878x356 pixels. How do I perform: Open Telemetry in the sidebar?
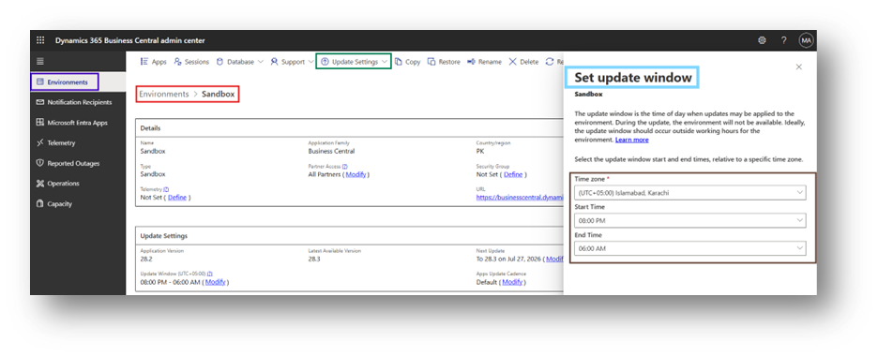78,143
